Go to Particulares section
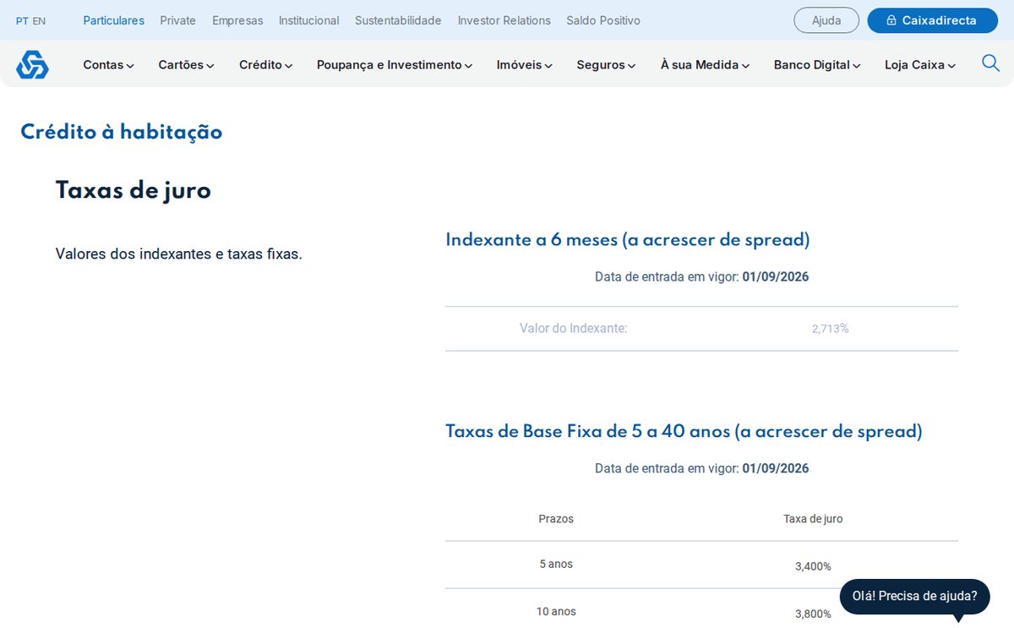The width and height of the screenshot is (1014, 628). (x=113, y=20)
